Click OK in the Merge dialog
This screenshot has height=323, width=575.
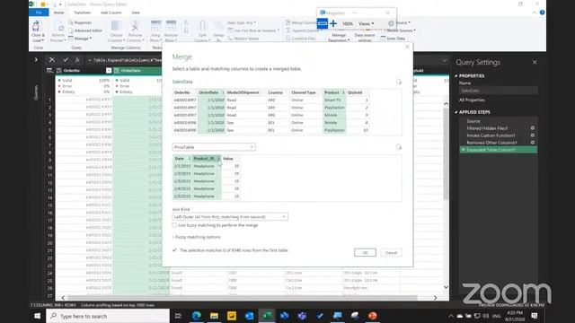click(x=365, y=253)
